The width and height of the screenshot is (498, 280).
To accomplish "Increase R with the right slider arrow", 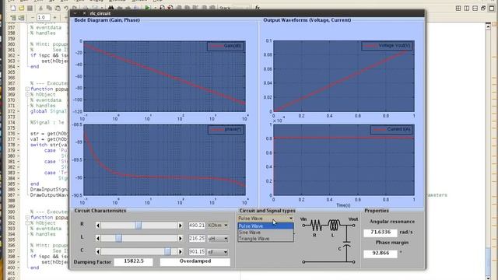I will click(181, 225).
